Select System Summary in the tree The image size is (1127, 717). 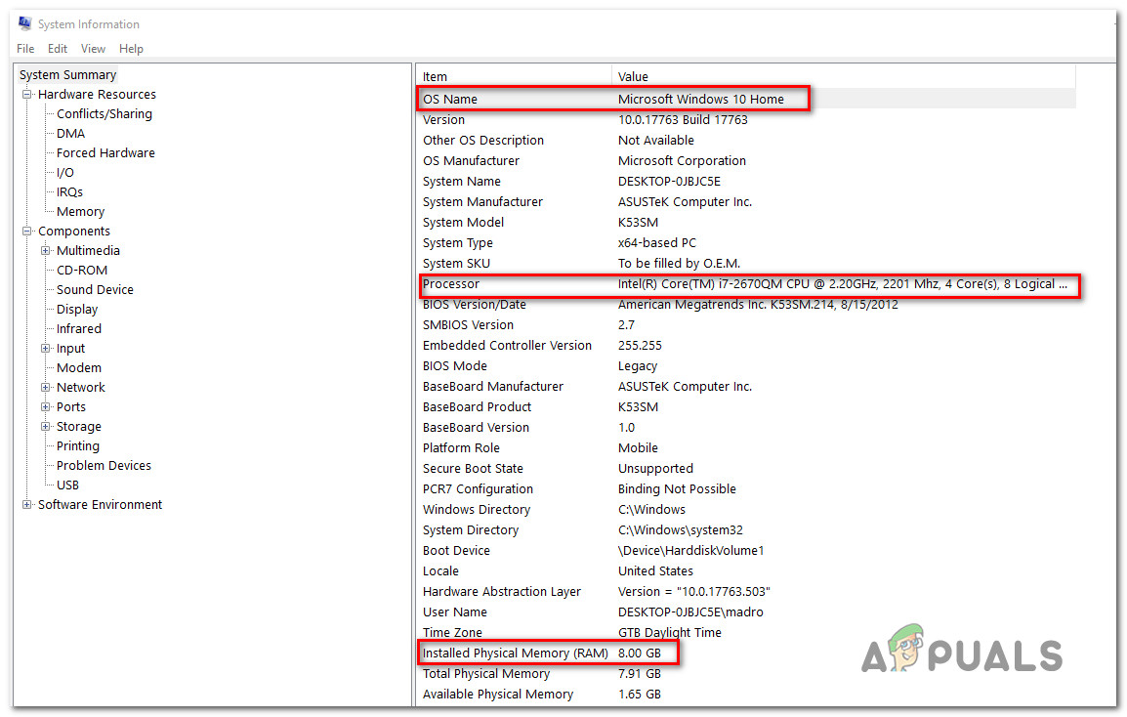tap(67, 75)
